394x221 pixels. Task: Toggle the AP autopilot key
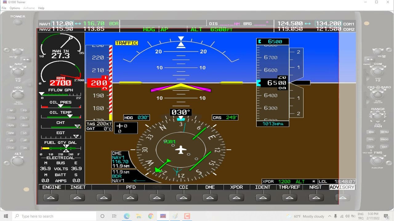pos(11,110)
